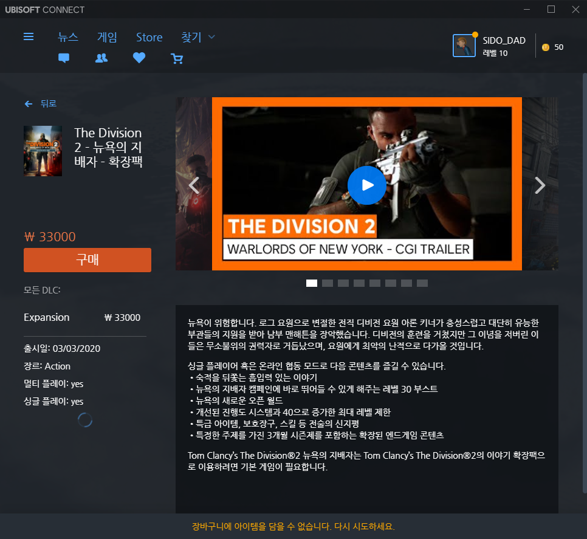The height and width of the screenshot is (539, 587).
Task: Click The Division 2 expansion cover thumbnail
Action: (x=43, y=151)
